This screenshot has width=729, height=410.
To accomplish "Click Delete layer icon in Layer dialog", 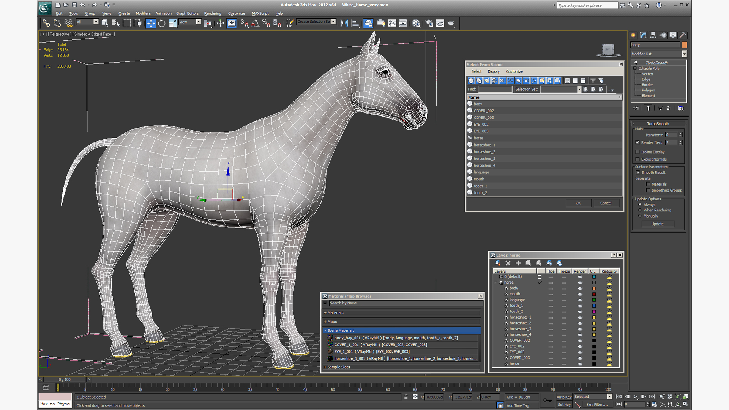I will 508,263.
